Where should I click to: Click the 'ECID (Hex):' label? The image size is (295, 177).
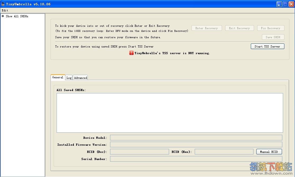(x=181, y=152)
